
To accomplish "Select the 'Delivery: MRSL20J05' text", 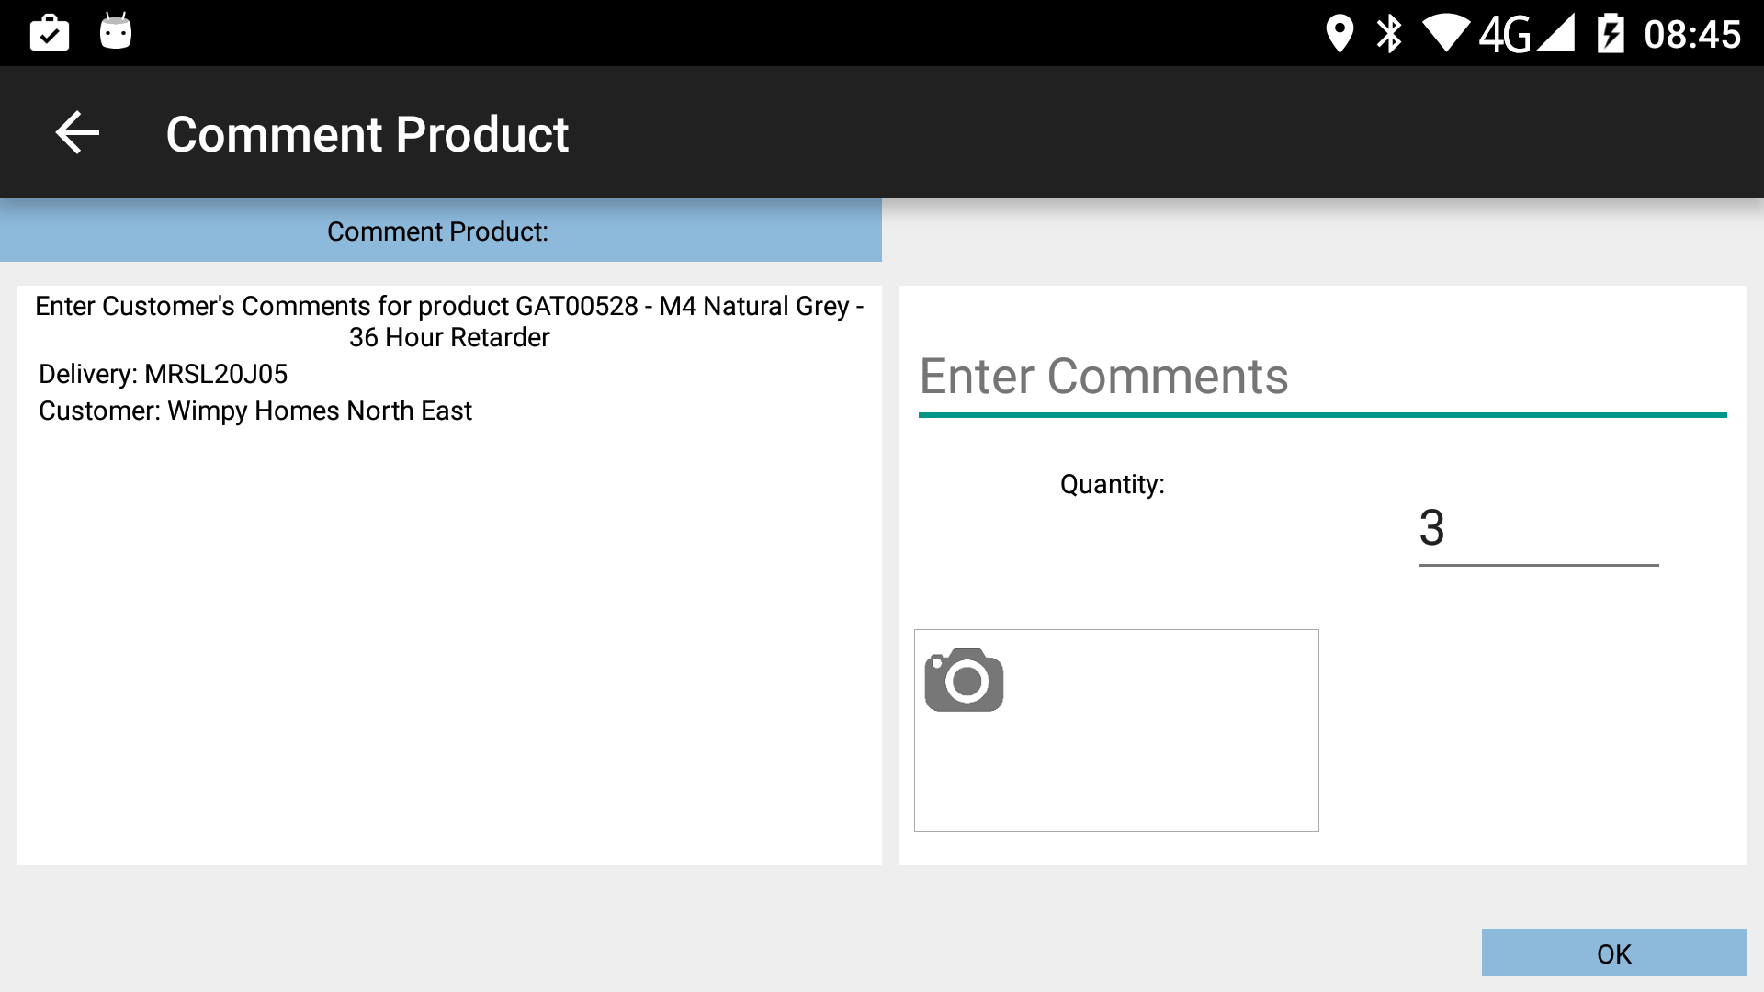I will click(164, 374).
